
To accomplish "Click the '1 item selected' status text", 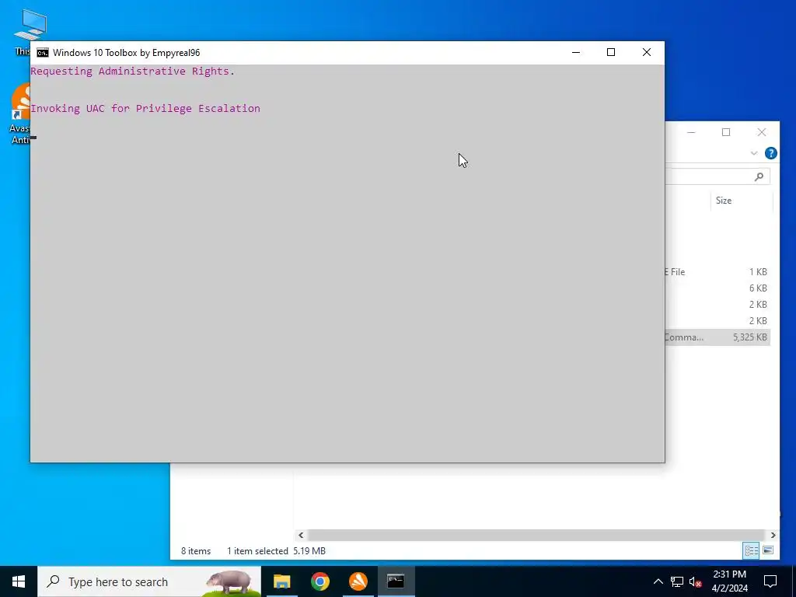I will (x=257, y=551).
